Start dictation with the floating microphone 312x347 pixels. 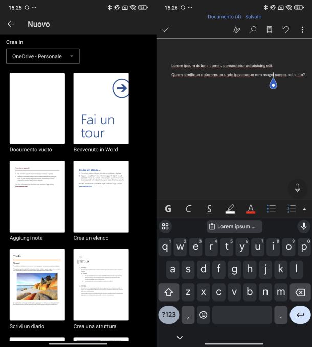pos(297,188)
